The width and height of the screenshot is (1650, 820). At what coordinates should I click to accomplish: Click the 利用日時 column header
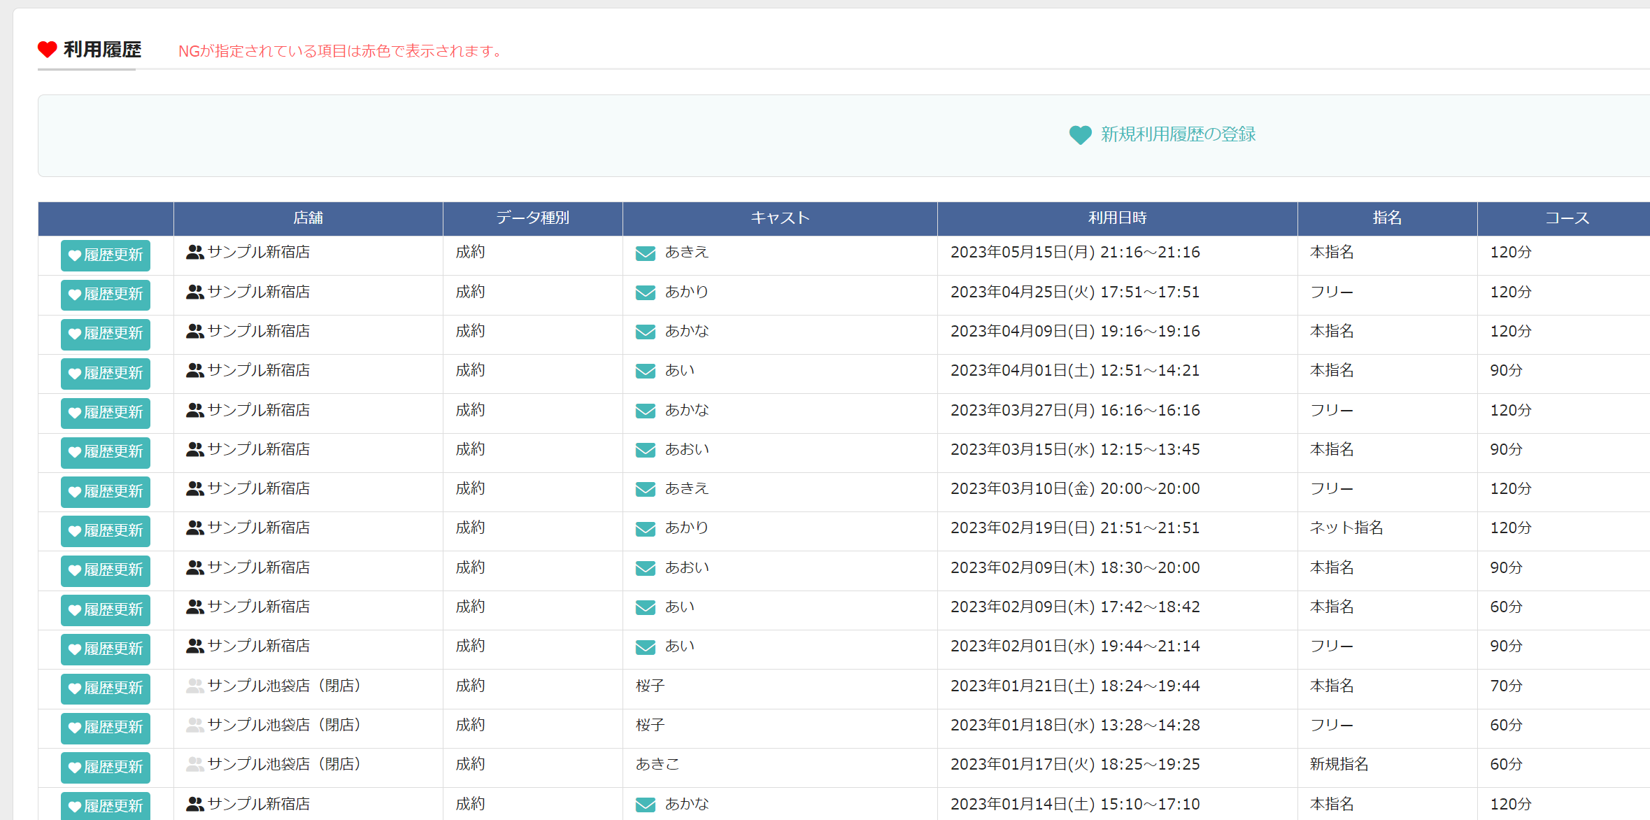[1117, 218]
